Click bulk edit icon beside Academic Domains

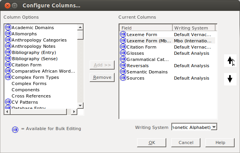(8, 27)
